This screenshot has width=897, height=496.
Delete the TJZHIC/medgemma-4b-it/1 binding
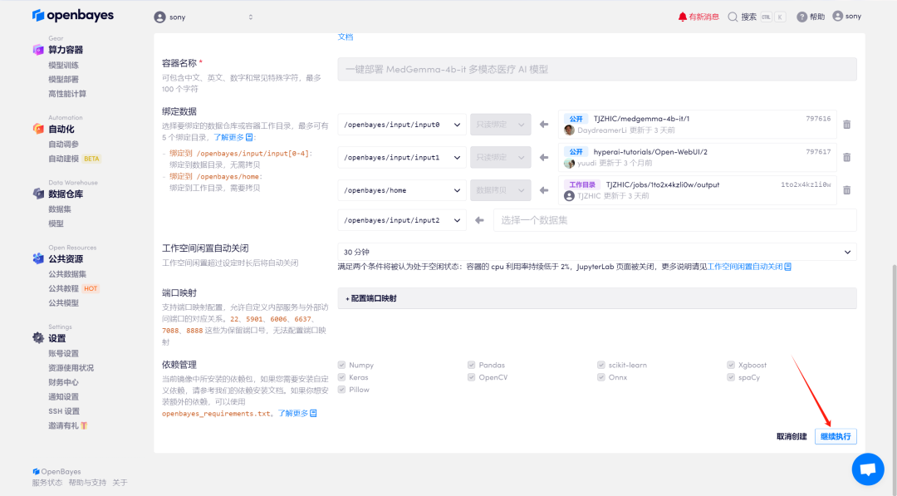(x=846, y=124)
